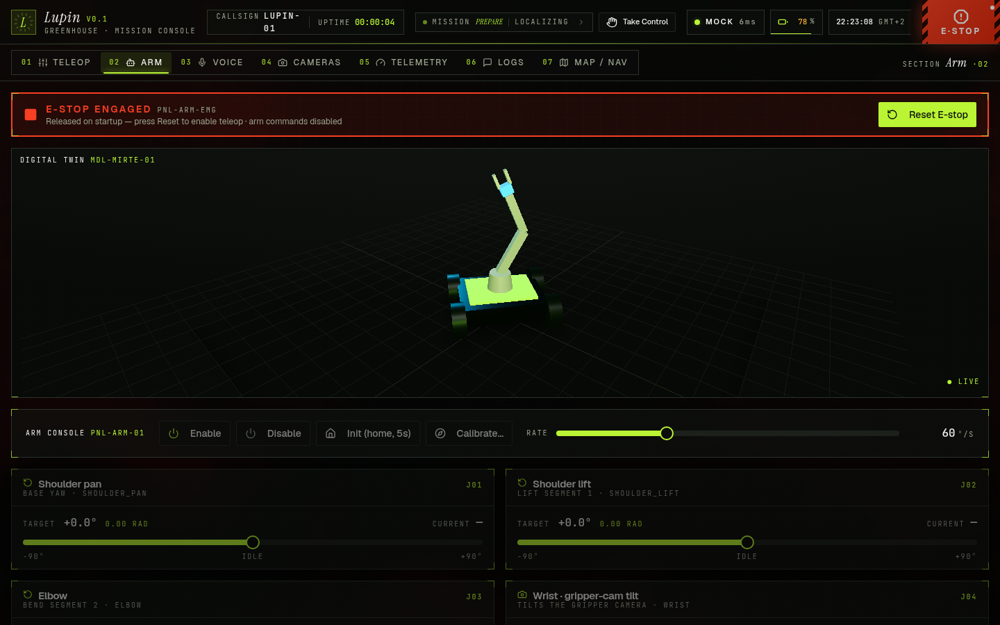Click the Enable arm button

coord(194,433)
